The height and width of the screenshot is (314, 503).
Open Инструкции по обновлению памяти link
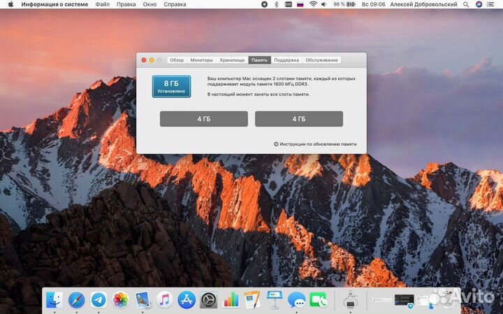315,144
